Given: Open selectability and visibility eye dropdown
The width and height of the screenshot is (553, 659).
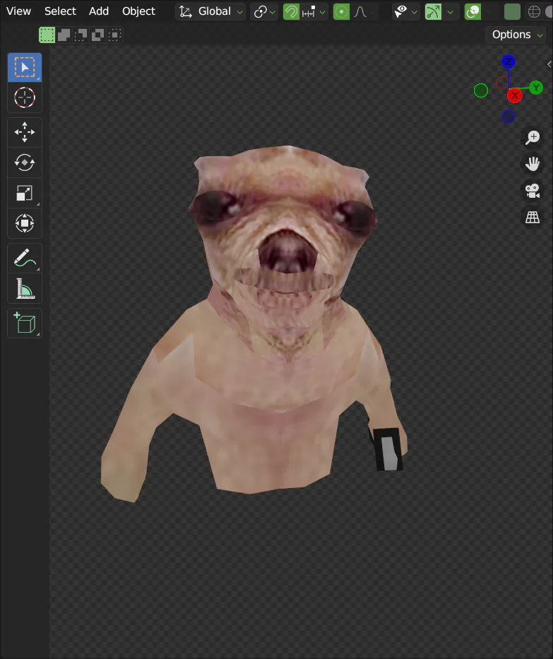Looking at the screenshot, I should pos(405,12).
